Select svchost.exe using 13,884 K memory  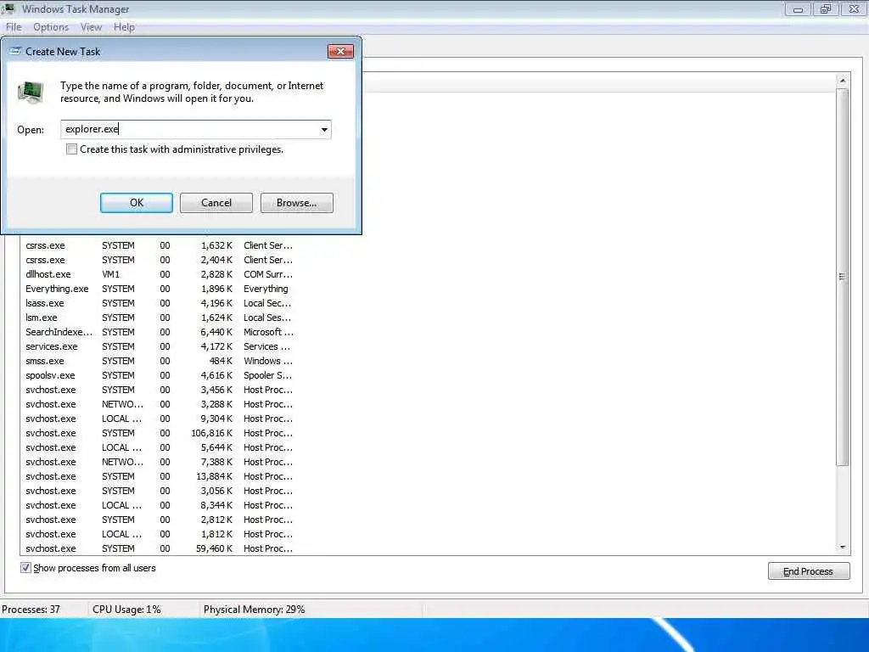click(x=159, y=476)
